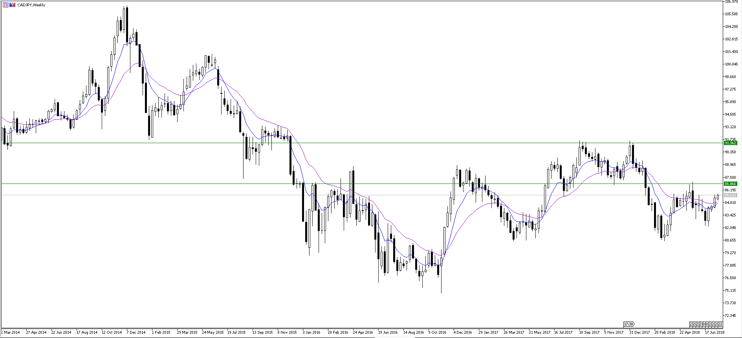Click the CADJPY,Weekly chart title

pos(31,5)
